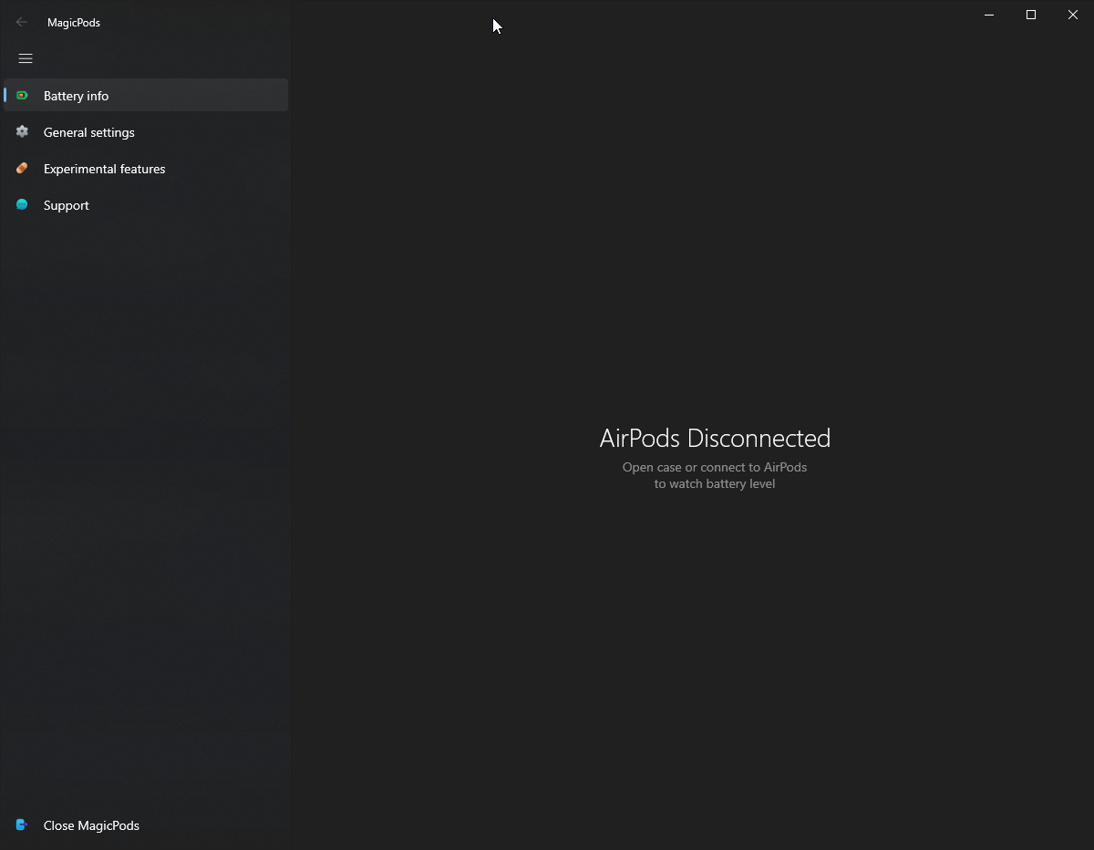Image resolution: width=1094 pixels, height=850 pixels.
Task: Click the Experimental features eraser icon
Action: [21, 168]
